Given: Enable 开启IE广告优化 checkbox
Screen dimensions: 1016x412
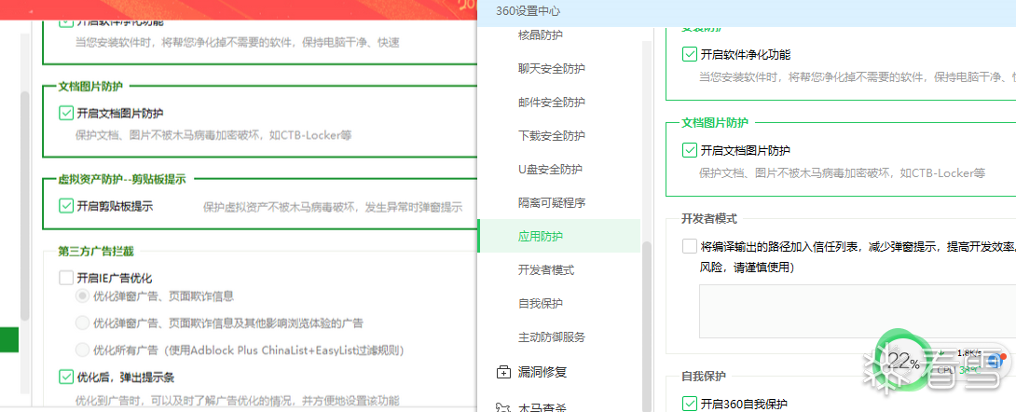Looking at the screenshot, I should 65,278.
